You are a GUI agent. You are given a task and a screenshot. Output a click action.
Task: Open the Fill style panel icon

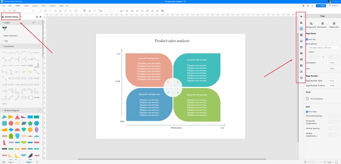tap(301, 23)
